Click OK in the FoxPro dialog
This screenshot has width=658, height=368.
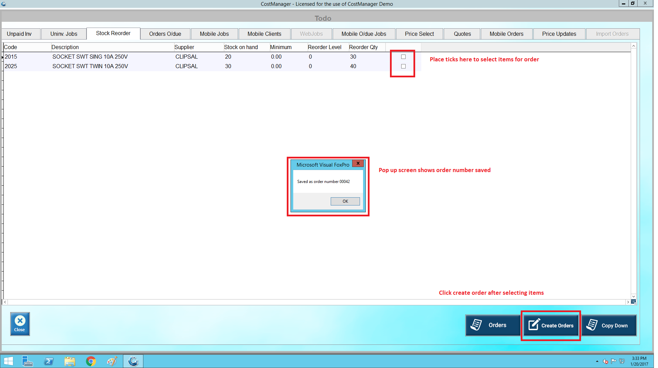[x=345, y=201]
